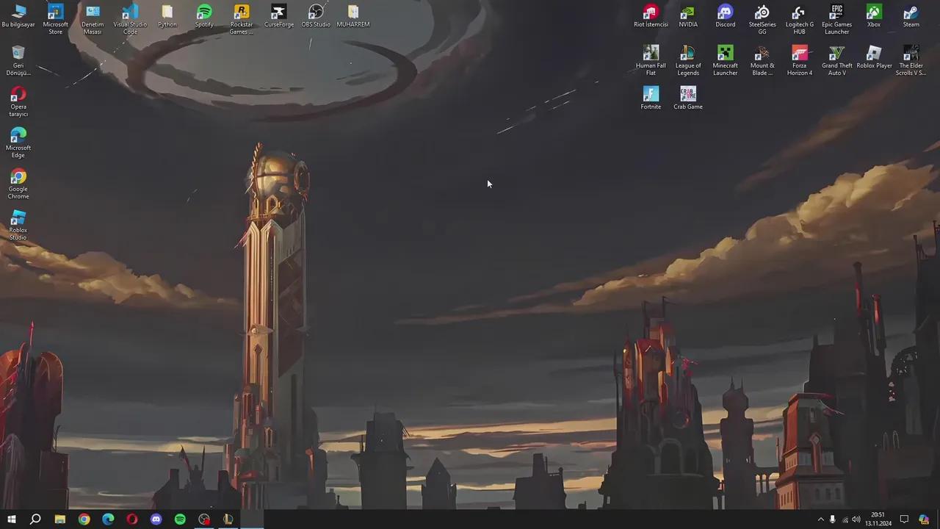The width and height of the screenshot is (940, 529).
Task: Select Google Chrome desktop shortcut
Action: 18,184
